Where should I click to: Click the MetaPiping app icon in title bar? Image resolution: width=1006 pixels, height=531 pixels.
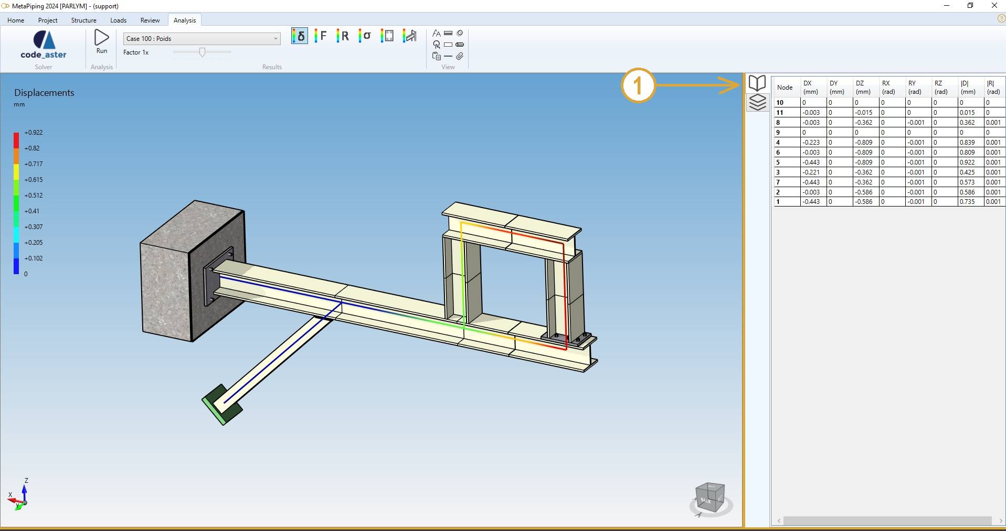click(5, 6)
